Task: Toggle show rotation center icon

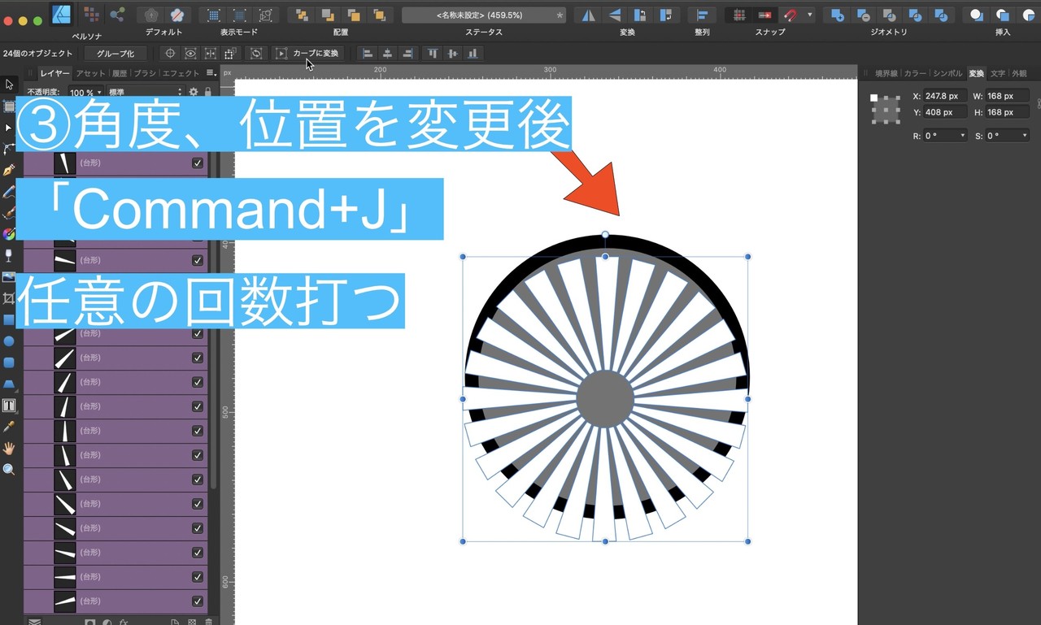Action: pos(170,54)
